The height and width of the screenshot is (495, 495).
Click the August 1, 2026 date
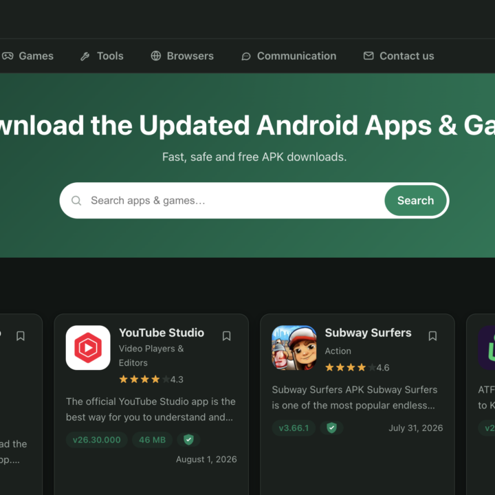(x=206, y=459)
